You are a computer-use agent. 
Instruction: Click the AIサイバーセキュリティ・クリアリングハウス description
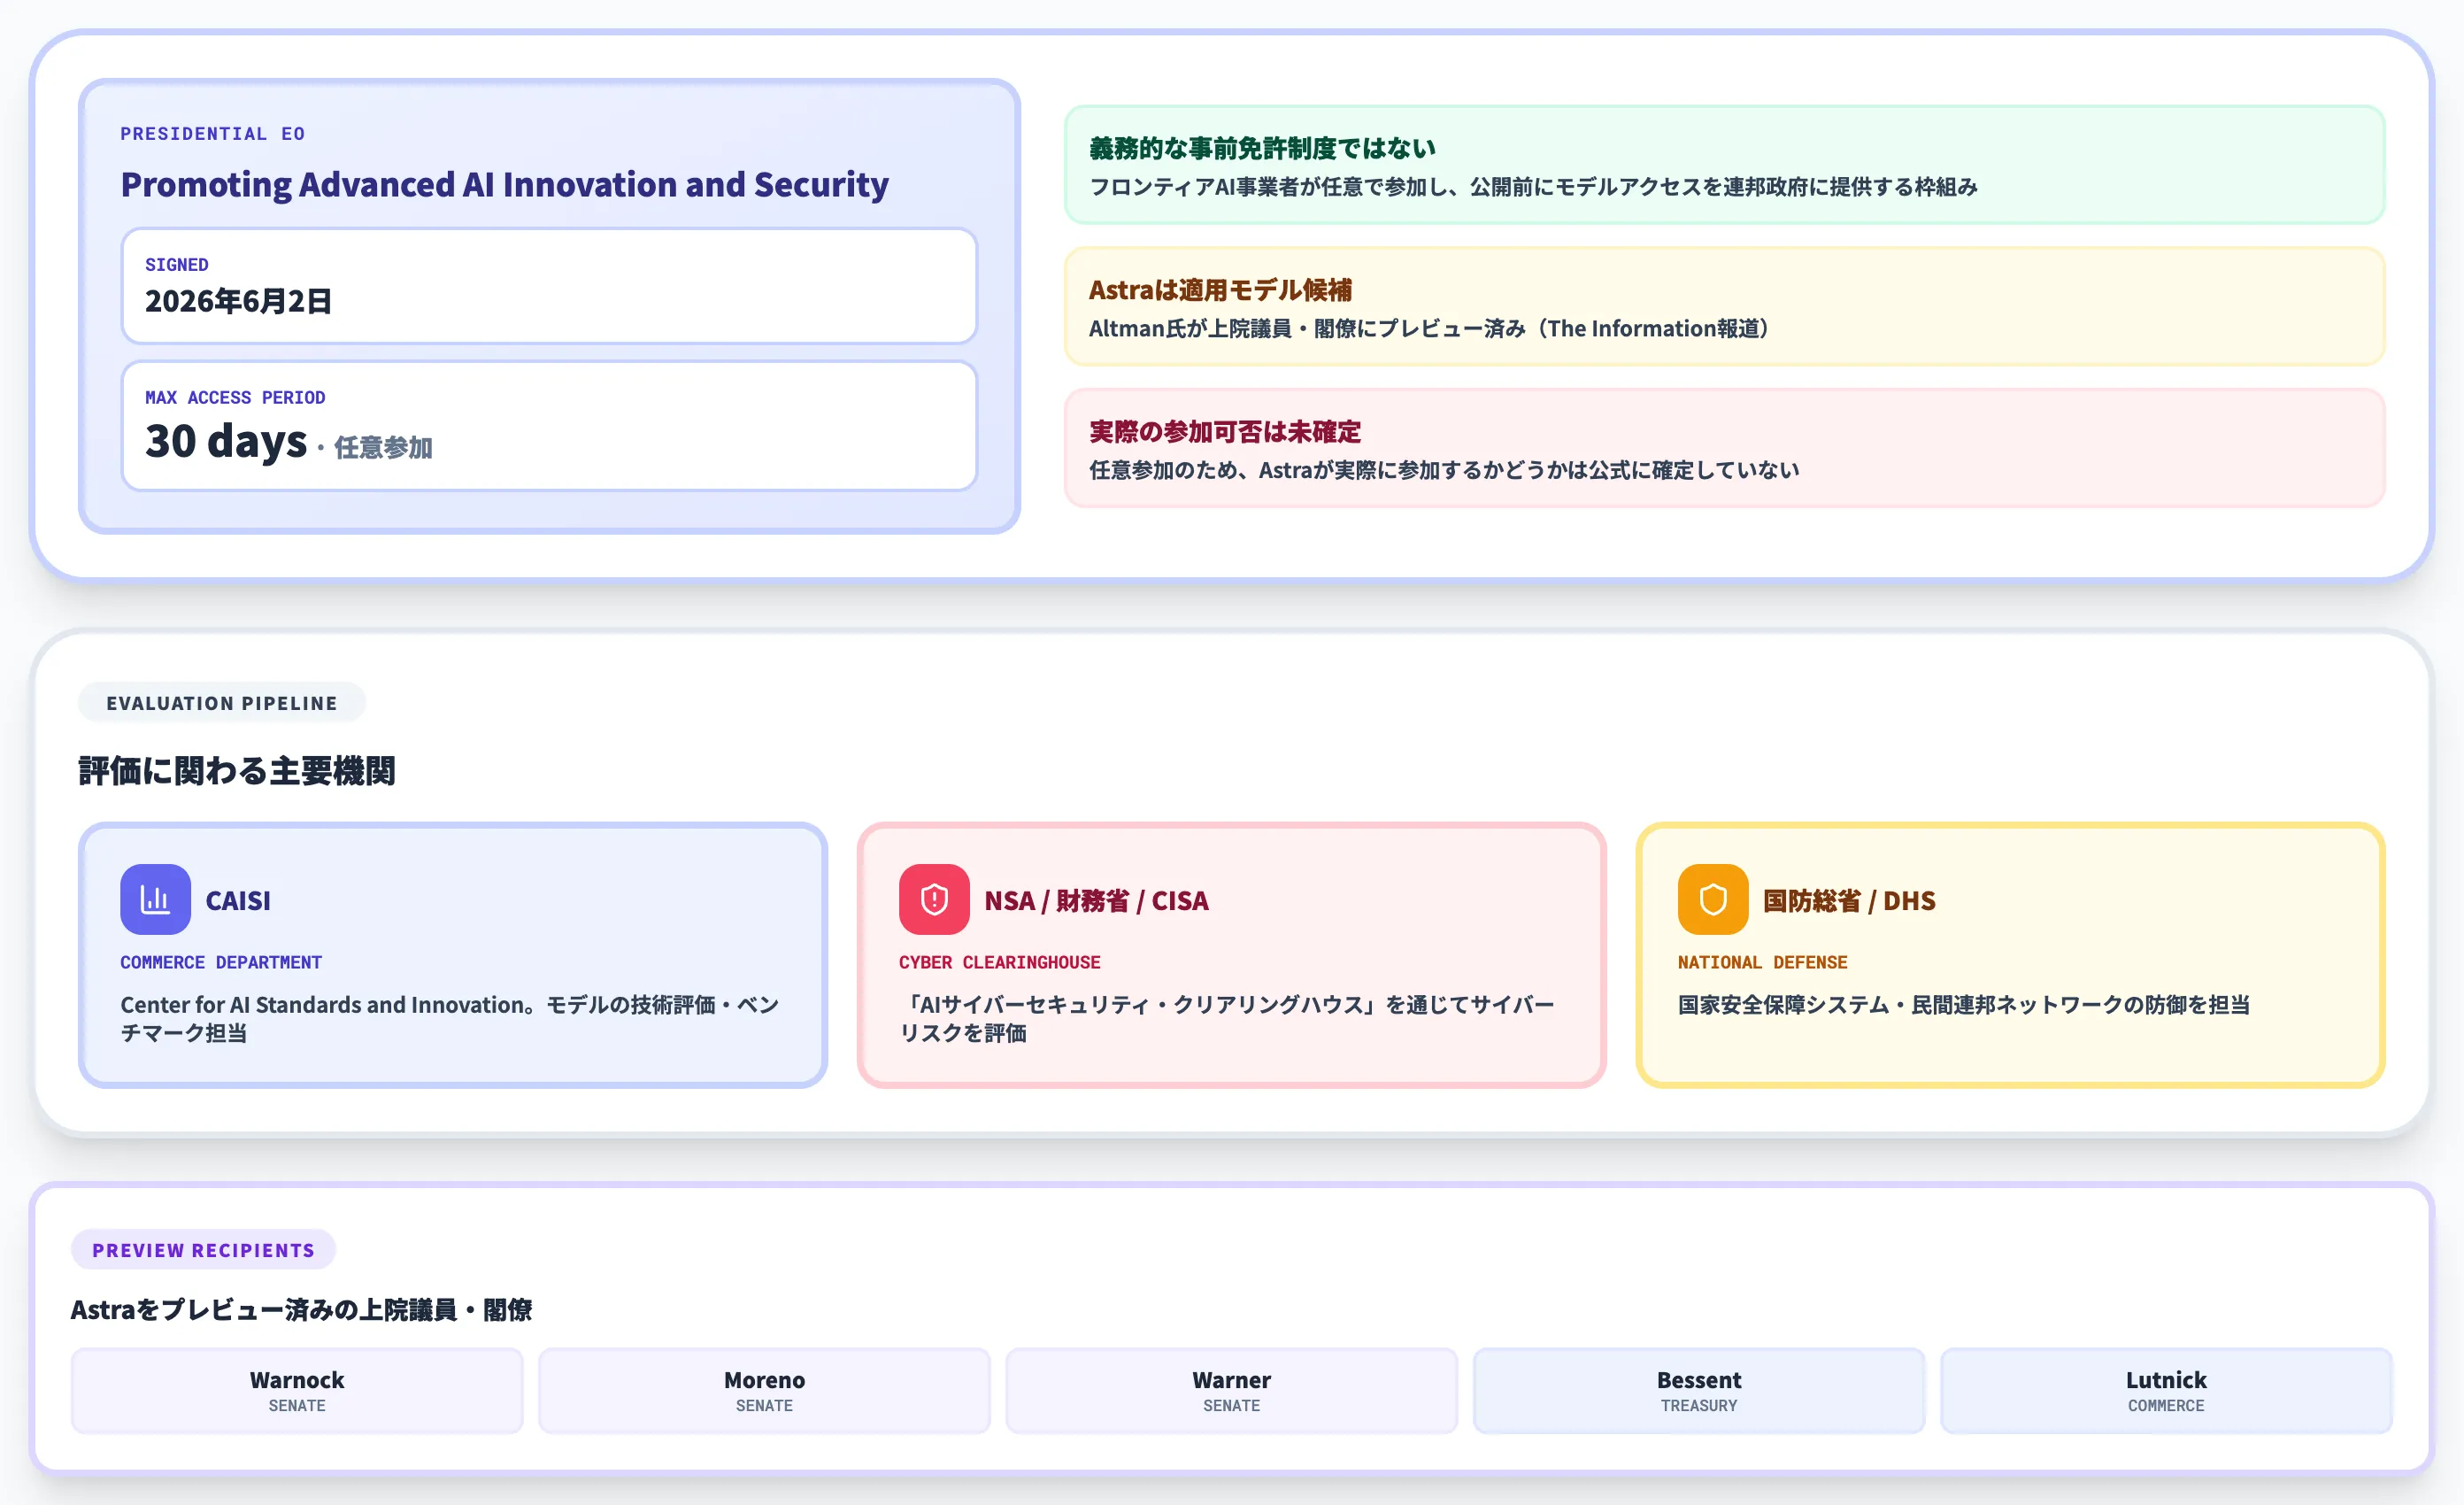click(x=1227, y=1018)
